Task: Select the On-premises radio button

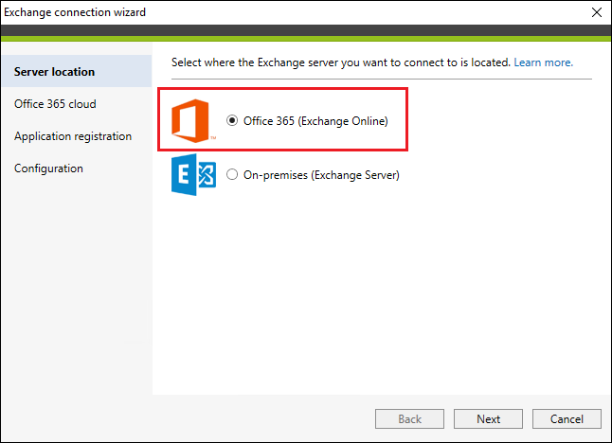Action: 232,174
